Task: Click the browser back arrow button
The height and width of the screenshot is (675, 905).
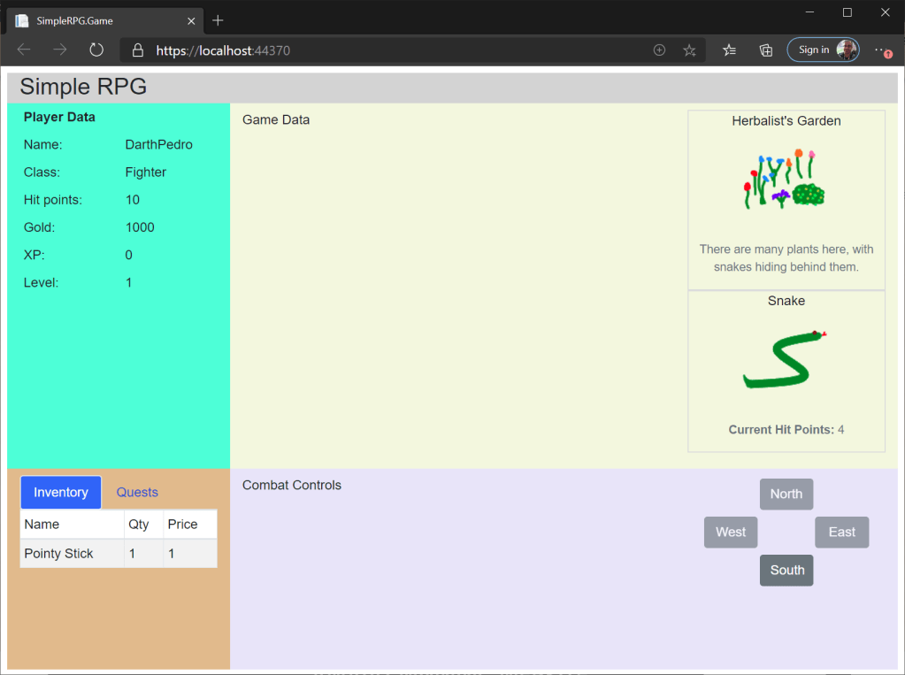Action: tap(25, 50)
